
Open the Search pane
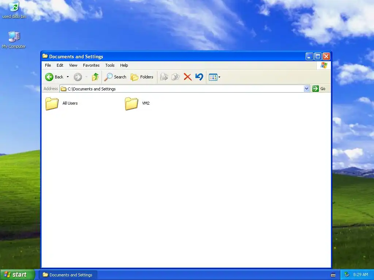pos(115,77)
